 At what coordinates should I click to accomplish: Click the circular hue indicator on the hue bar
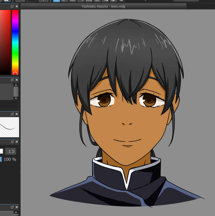tap(15, 73)
